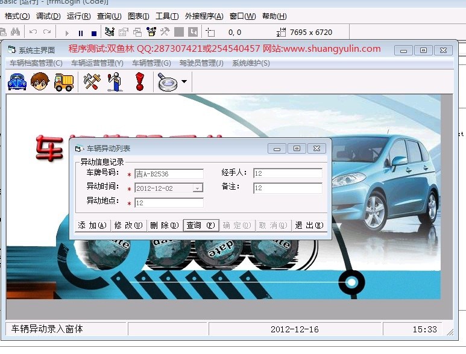Screen dimensions: 466x354
Task: Open the 车辆管理(G) menu
Action: point(151,63)
